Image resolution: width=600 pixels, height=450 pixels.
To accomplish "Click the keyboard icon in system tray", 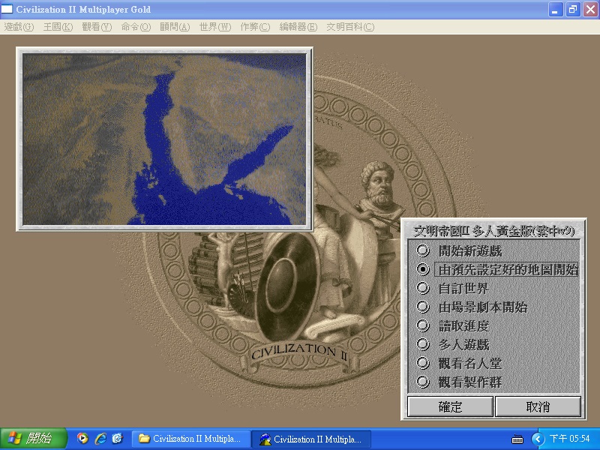I will [x=517, y=439].
